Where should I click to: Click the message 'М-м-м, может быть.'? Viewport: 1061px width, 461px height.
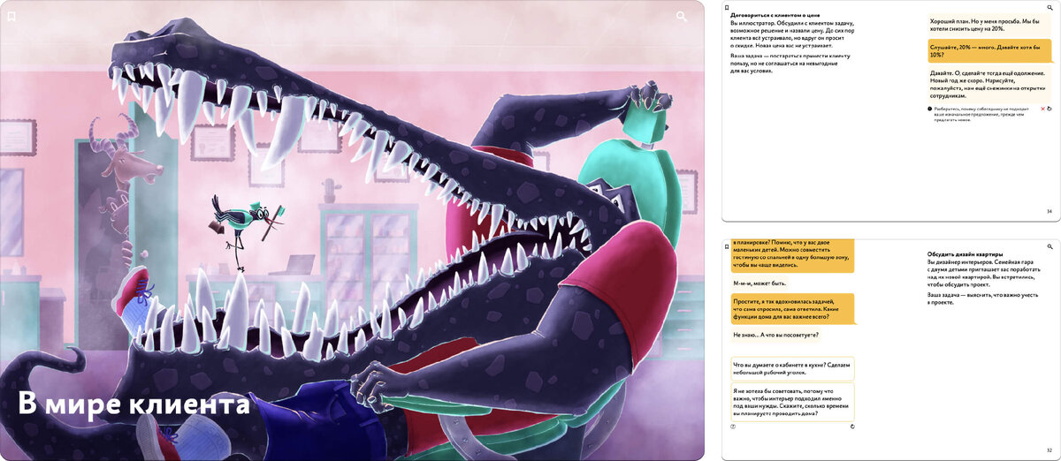tap(761, 283)
